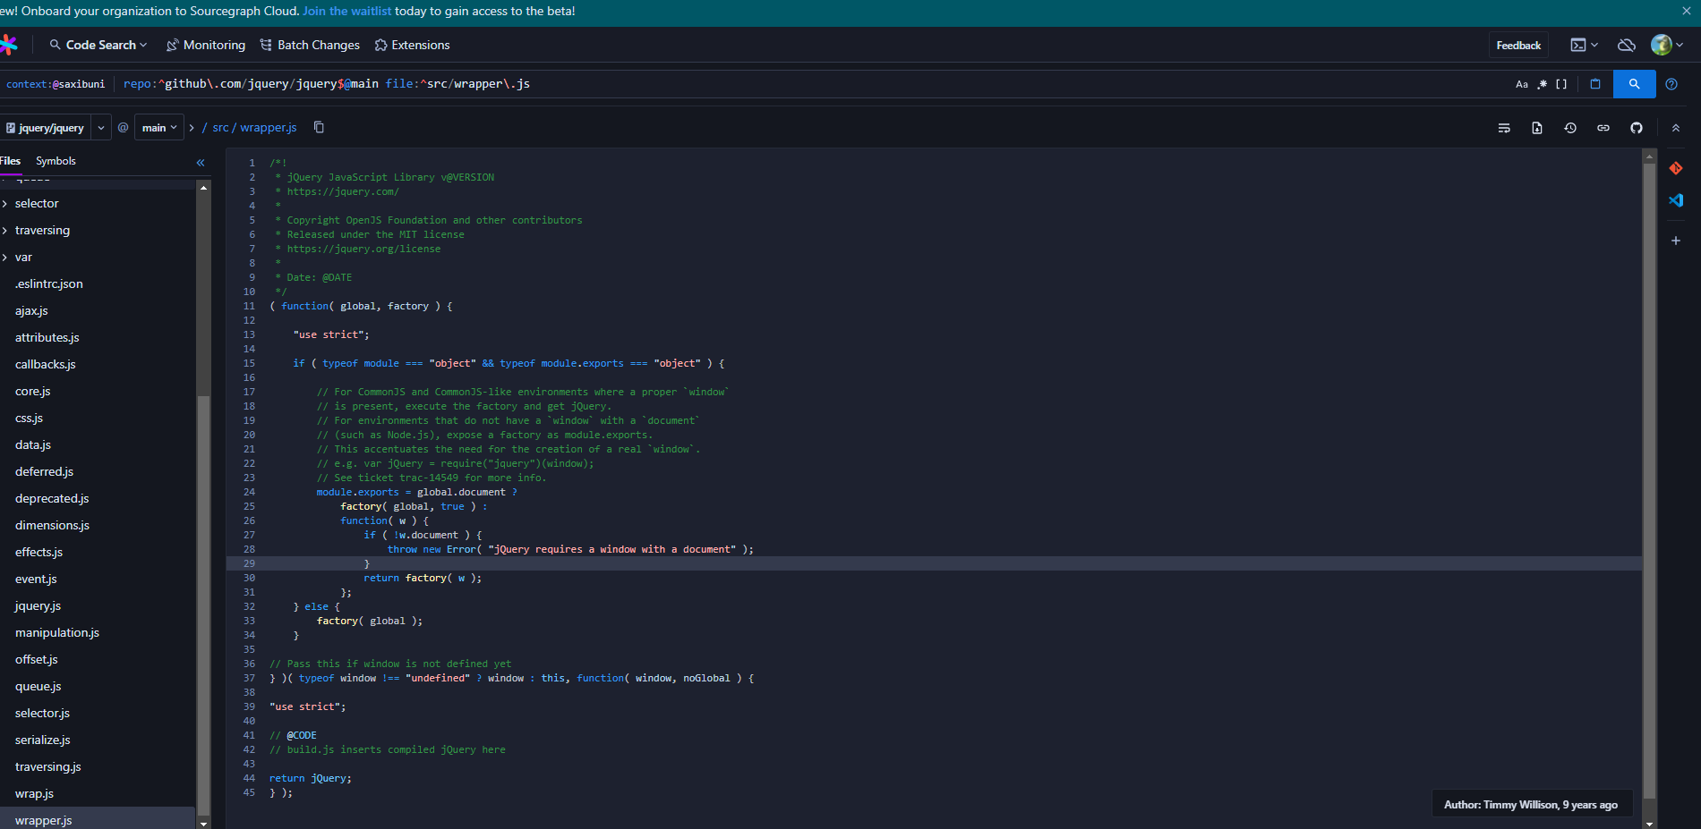The height and width of the screenshot is (829, 1701).
Task: Click the context:@saxibuni search filter
Action: [x=56, y=84]
